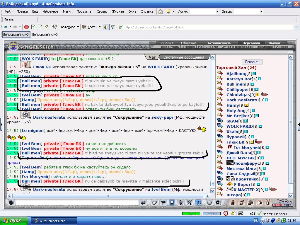Open the Журнал menu
Viewport: 300px width, 225px height.
point(118,11)
